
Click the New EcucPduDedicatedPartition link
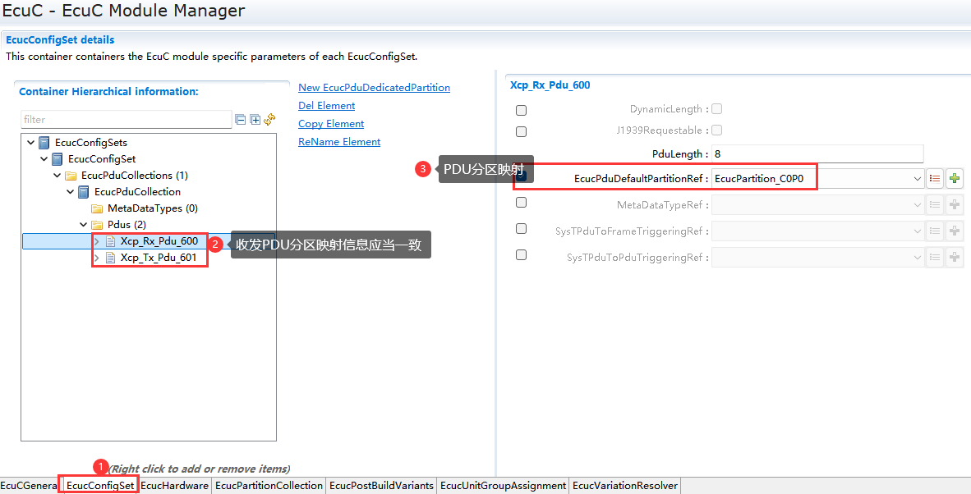click(374, 88)
